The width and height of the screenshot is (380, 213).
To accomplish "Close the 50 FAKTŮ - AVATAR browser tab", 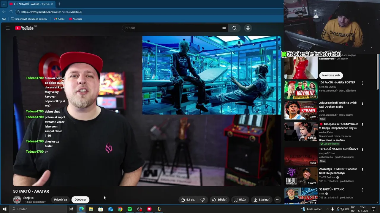I will [x=52, y=4].
